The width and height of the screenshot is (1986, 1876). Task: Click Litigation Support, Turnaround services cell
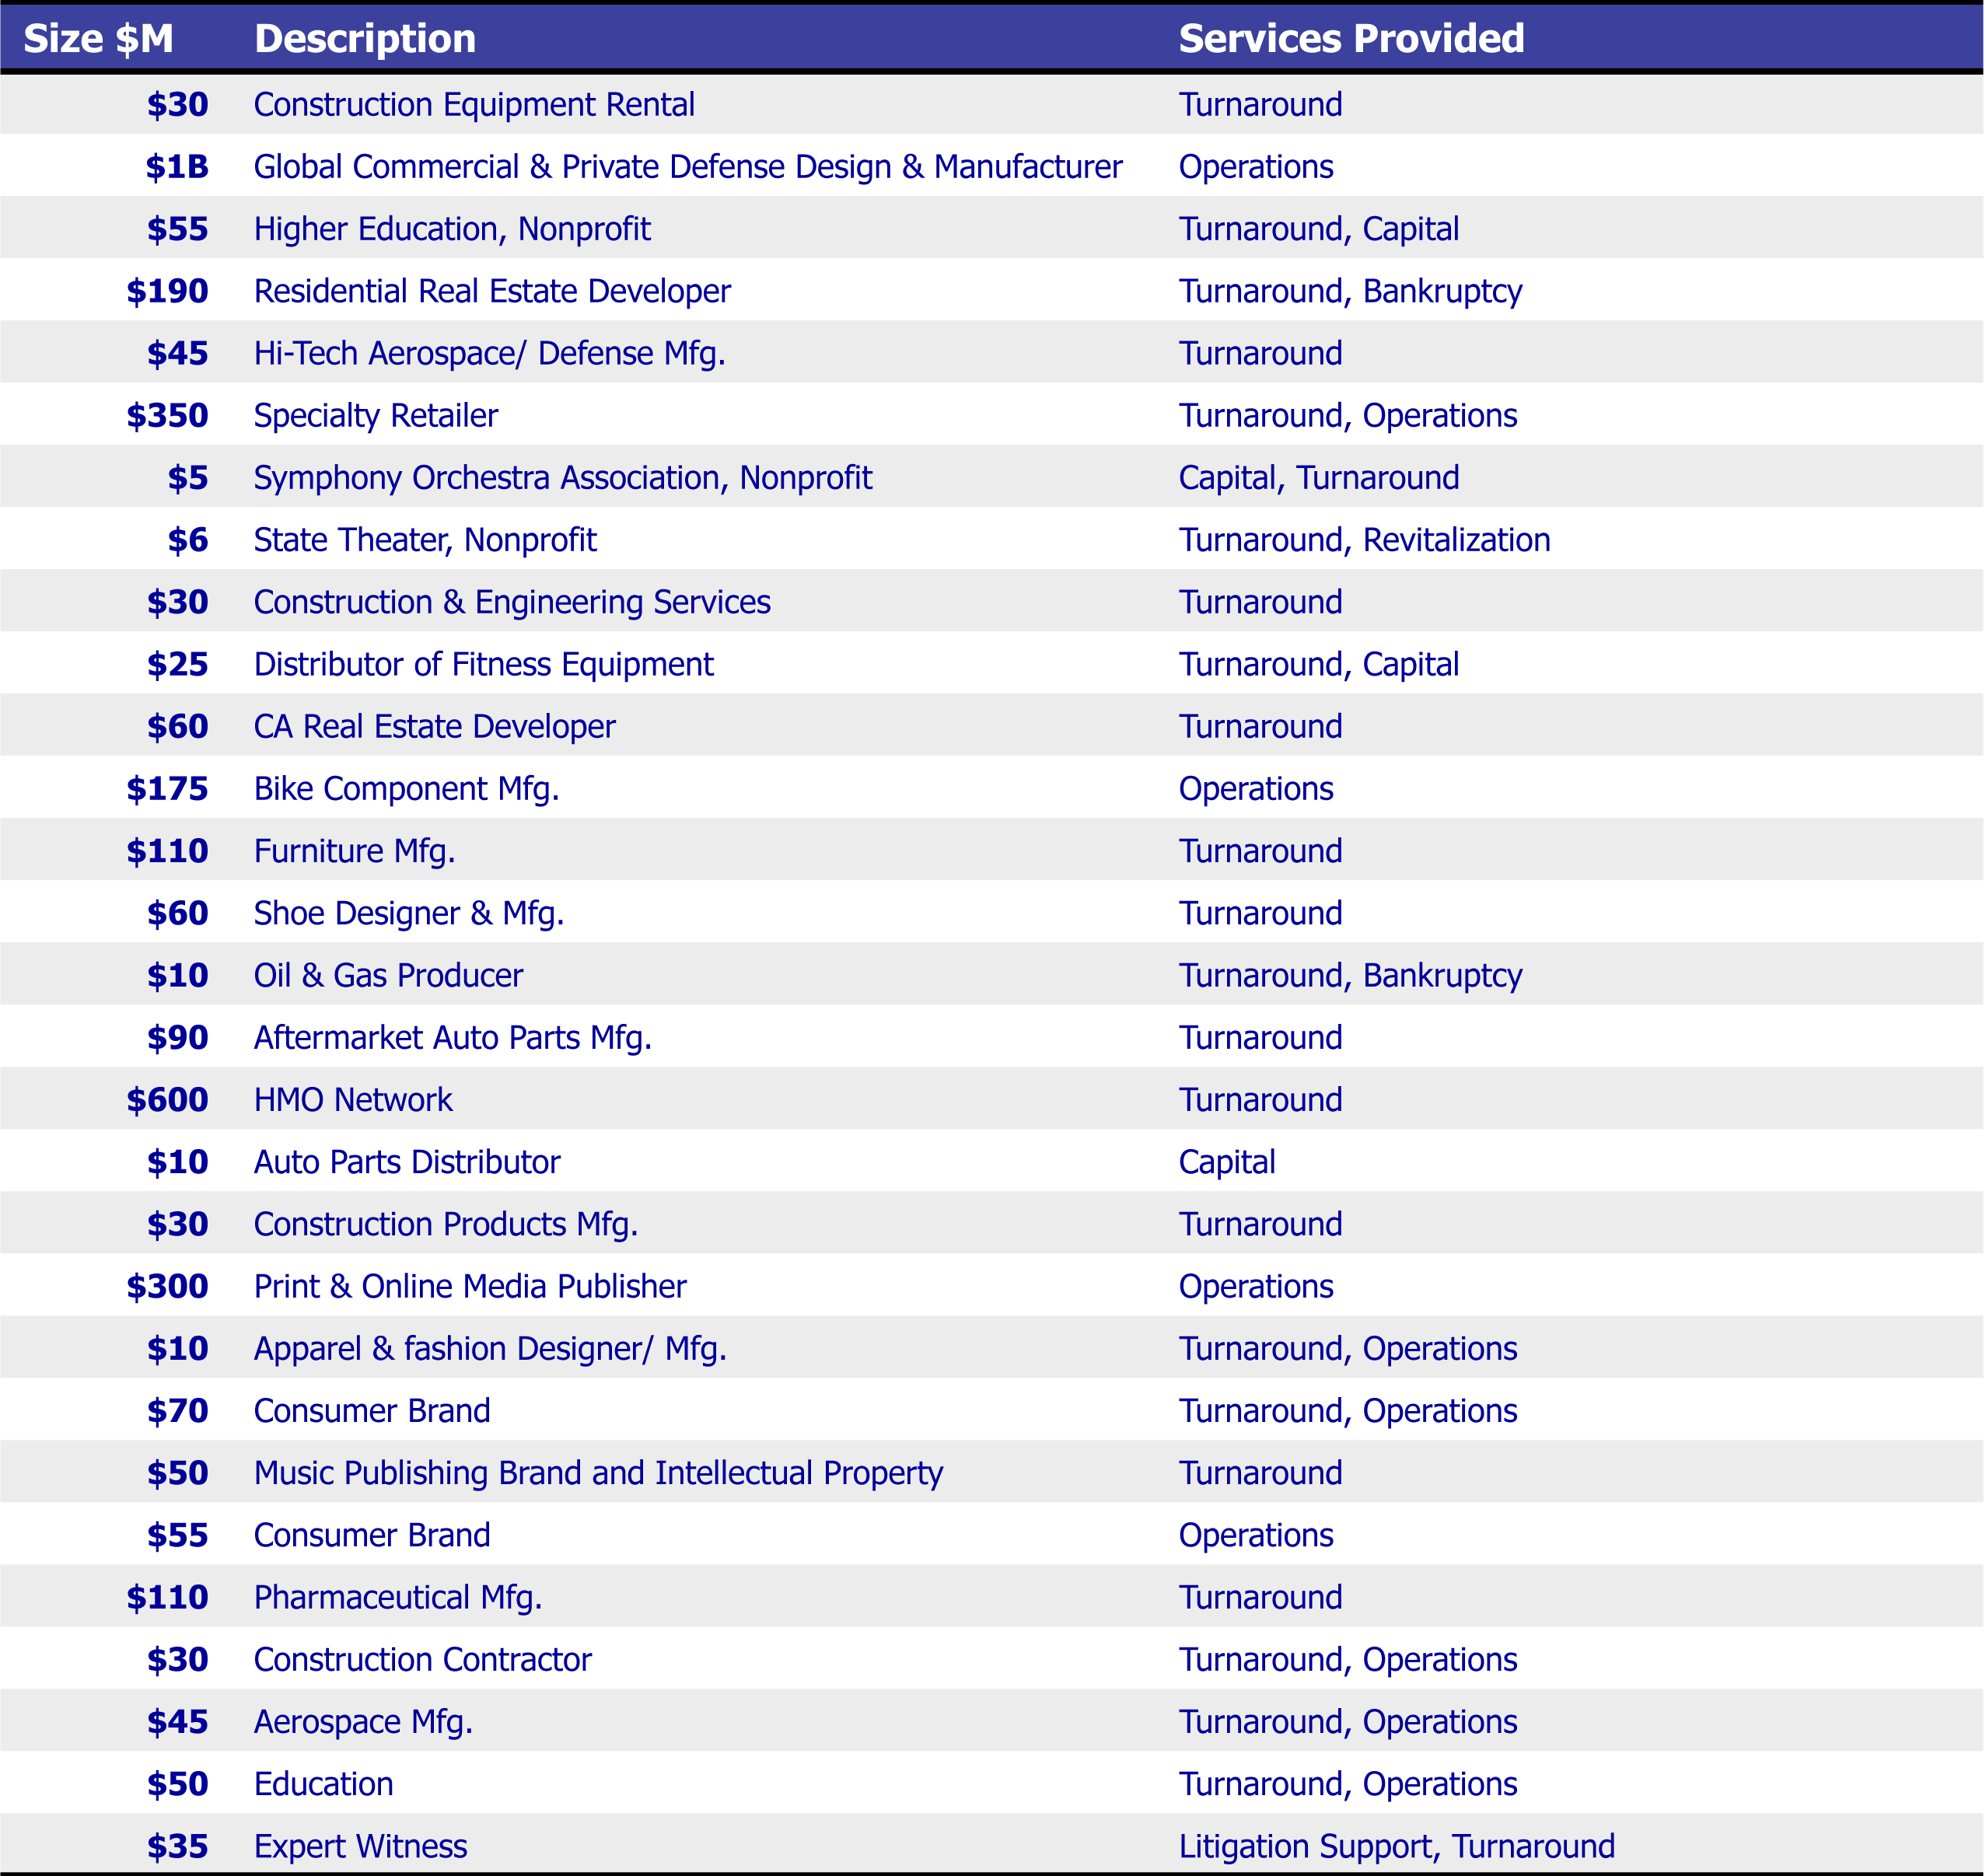coord(1396,1846)
